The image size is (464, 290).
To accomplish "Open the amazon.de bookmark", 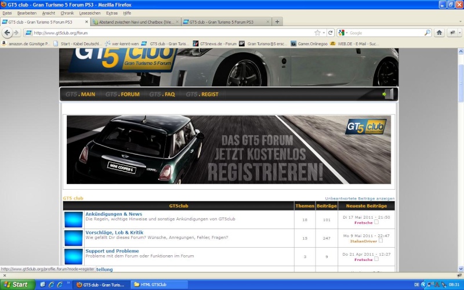I will coord(26,44).
